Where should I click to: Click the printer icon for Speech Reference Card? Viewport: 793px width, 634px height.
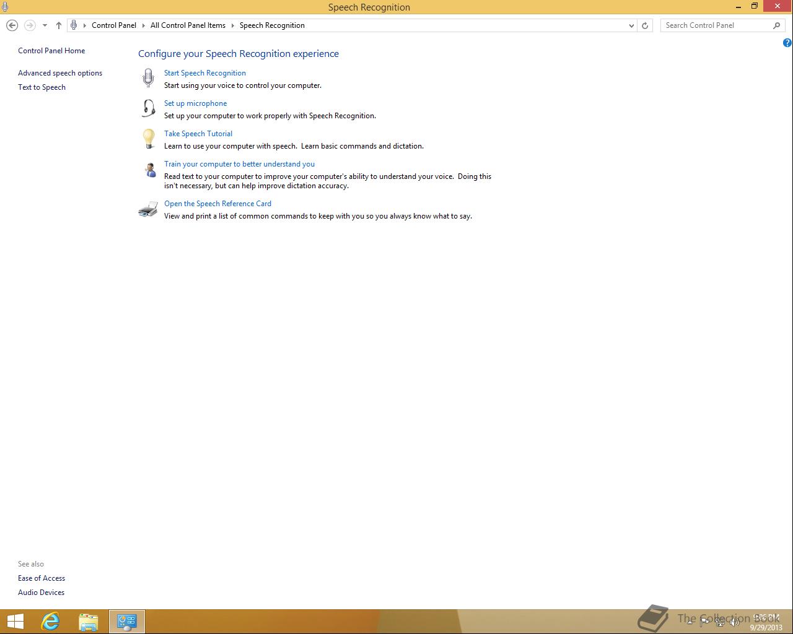pos(148,209)
